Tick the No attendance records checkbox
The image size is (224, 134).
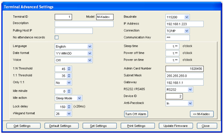point(57,37)
